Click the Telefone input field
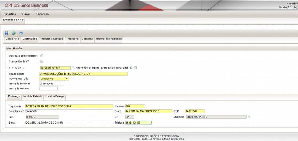 (138, 123)
